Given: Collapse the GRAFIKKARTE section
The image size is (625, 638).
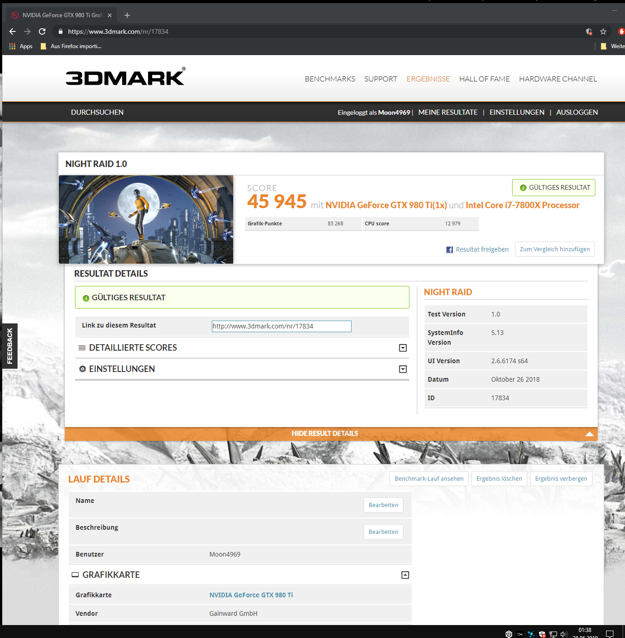Looking at the screenshot, I should (x=405, y=575).
